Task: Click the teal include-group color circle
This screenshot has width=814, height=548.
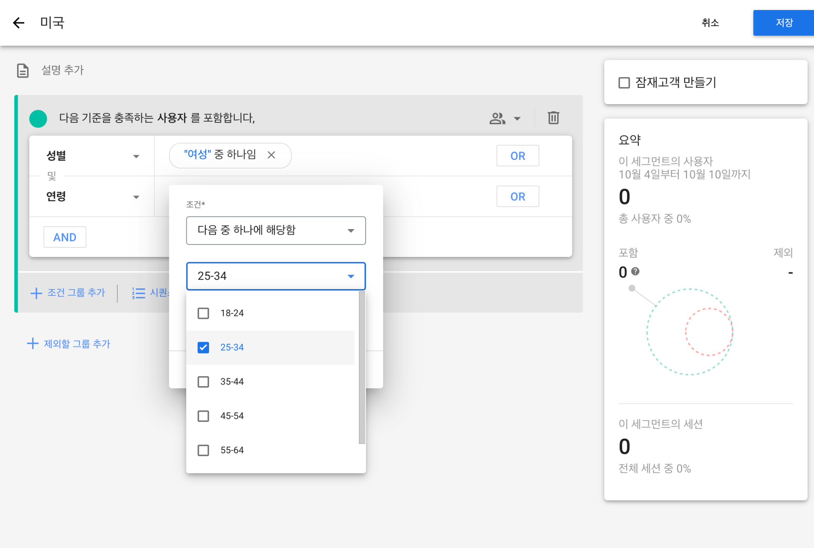Action: point(38,118)
